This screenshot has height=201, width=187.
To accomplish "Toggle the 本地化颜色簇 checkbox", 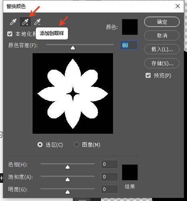I will (x=10, y=34).
